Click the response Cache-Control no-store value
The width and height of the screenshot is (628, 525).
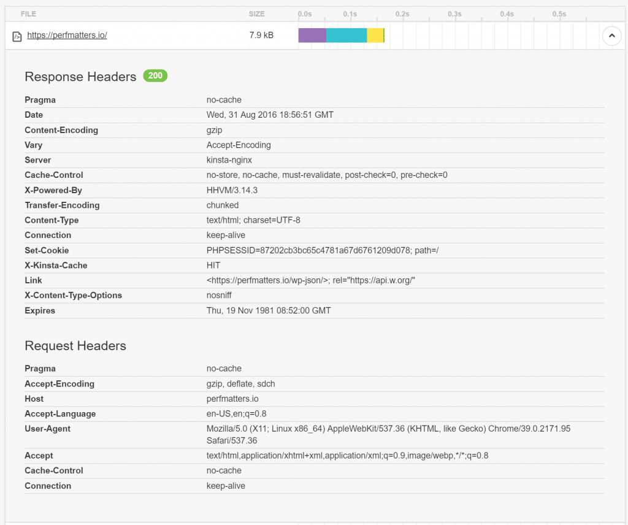327,175
